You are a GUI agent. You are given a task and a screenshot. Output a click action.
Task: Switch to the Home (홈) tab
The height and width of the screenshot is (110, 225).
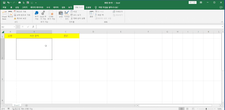tap(11, 7)
